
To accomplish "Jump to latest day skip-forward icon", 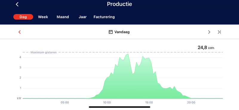I will [x=219, y=32].
